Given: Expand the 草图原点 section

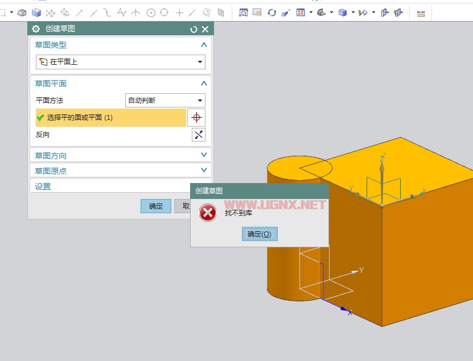Looking at the screenshot, I should point(204,170).
